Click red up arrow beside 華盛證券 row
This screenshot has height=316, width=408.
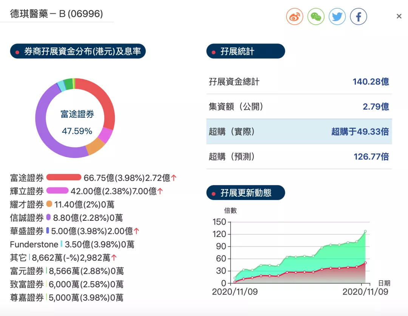pos(136,231)
